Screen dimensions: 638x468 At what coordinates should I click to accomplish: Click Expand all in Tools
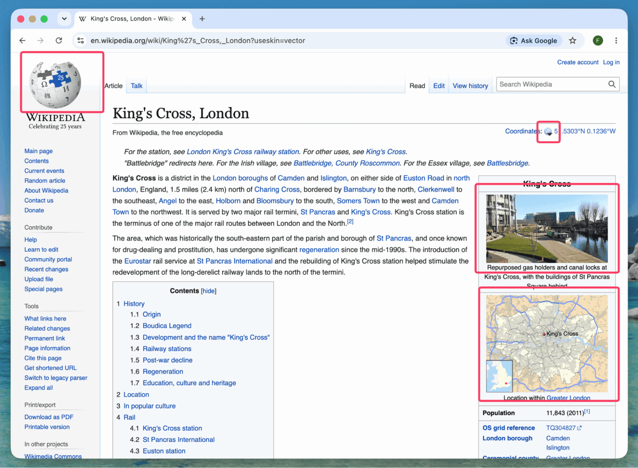pos(39,388)
